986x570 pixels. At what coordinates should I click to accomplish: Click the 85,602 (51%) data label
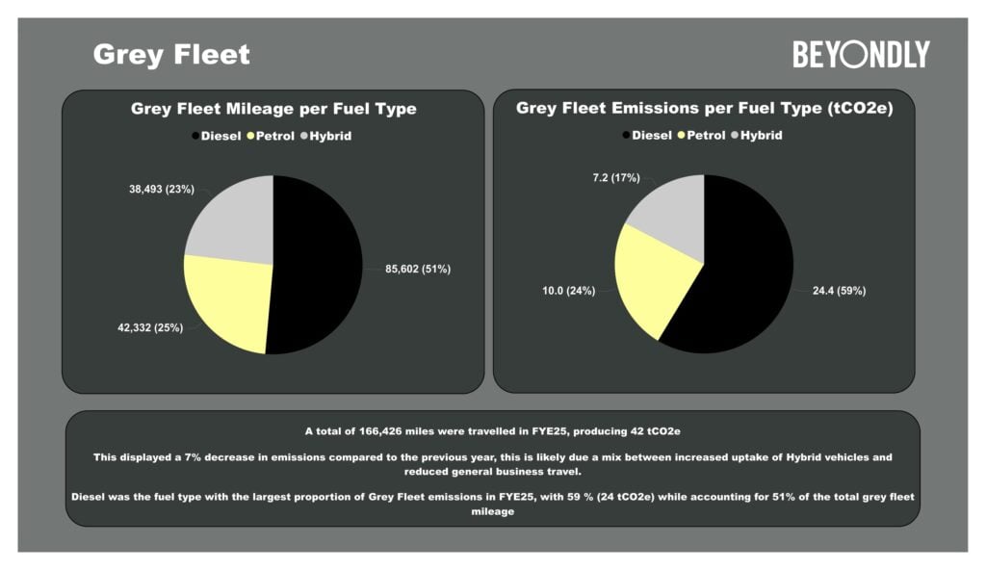[x=417, y=270]
